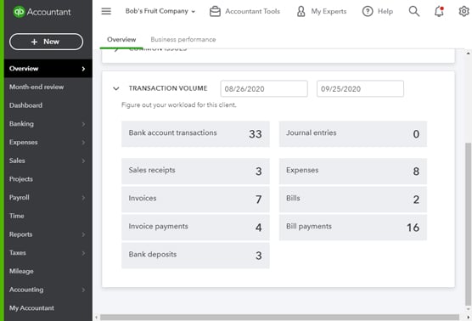This screenshot has height=321, width=472.
Task: Click the end date field 09/25/2020
Action: tap(360, 88)
